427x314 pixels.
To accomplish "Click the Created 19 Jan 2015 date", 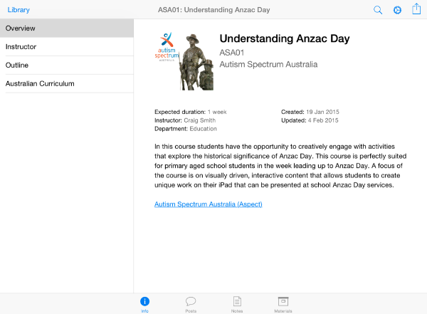I will pyautogui.click(x=322, y=112).
